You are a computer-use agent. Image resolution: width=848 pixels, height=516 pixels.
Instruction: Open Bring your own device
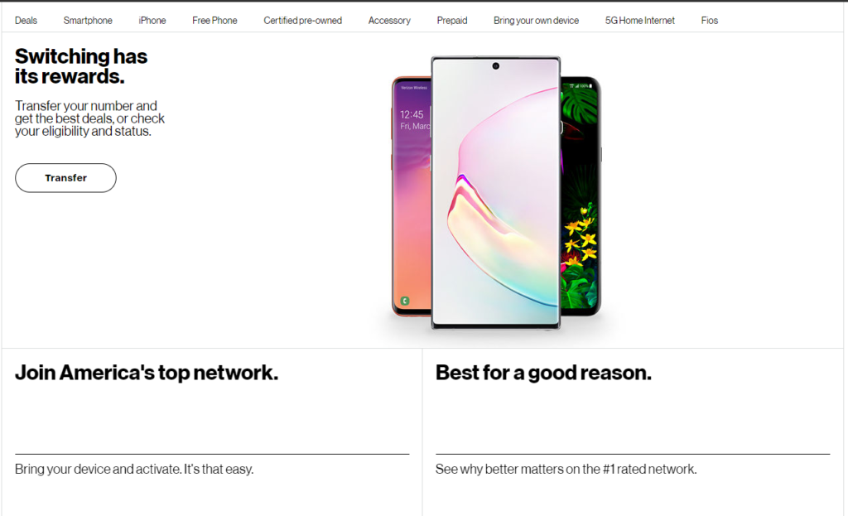[x=536, y=20]
